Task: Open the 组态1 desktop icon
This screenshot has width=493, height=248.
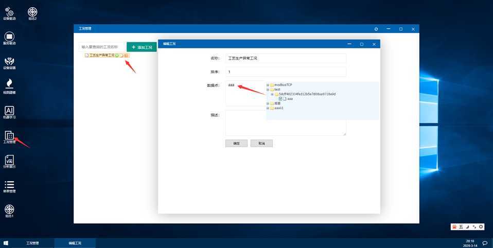Action: [9, 211]
